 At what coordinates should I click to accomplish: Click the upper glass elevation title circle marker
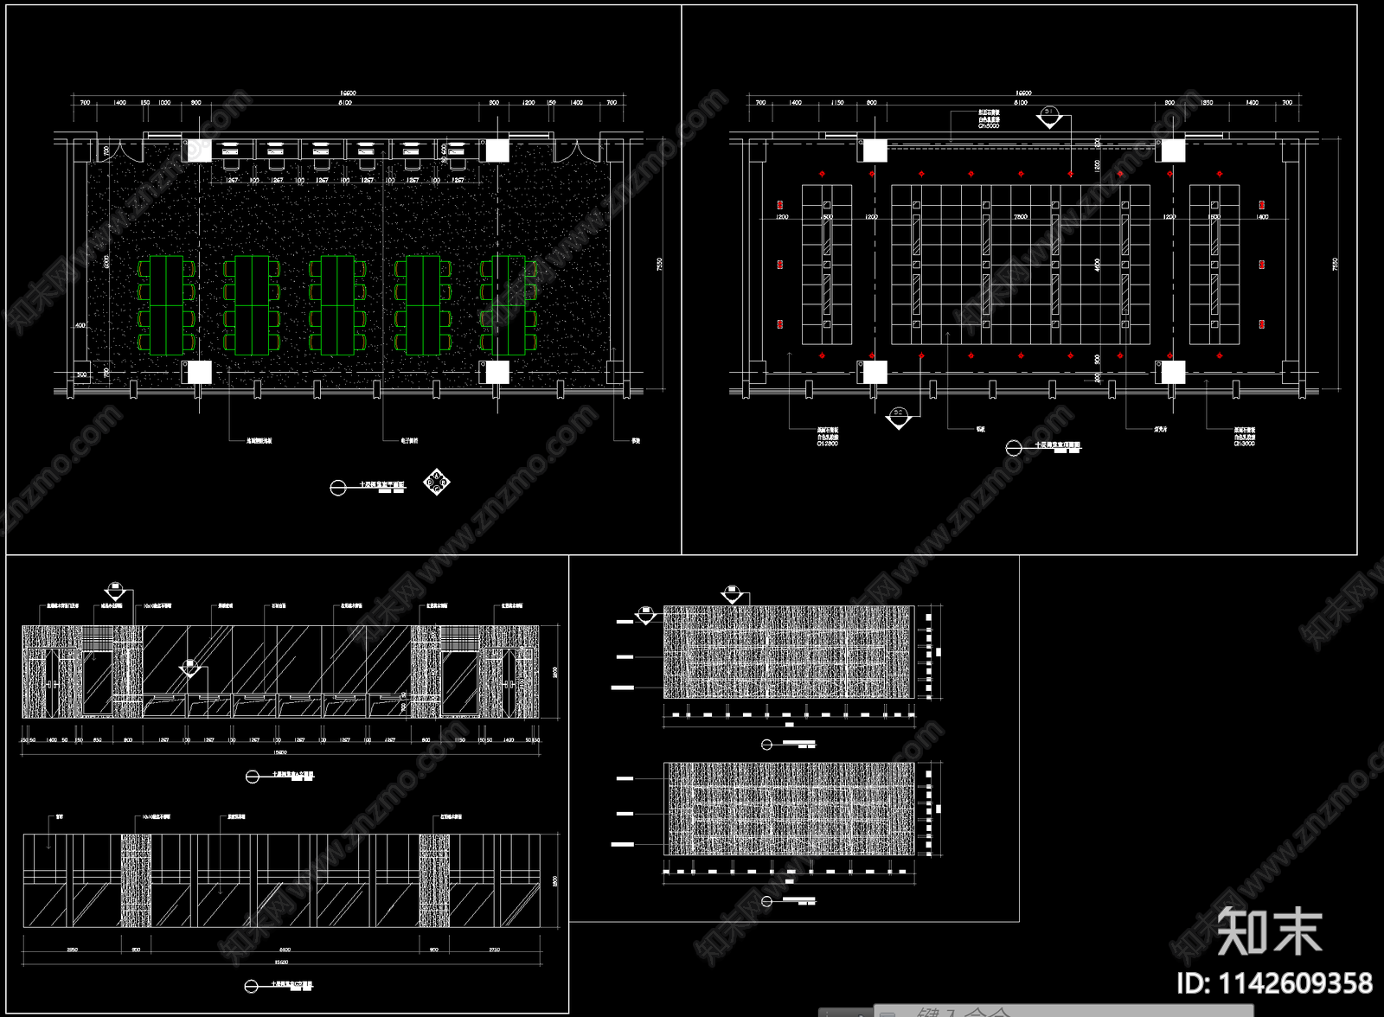tap(252, 777)
